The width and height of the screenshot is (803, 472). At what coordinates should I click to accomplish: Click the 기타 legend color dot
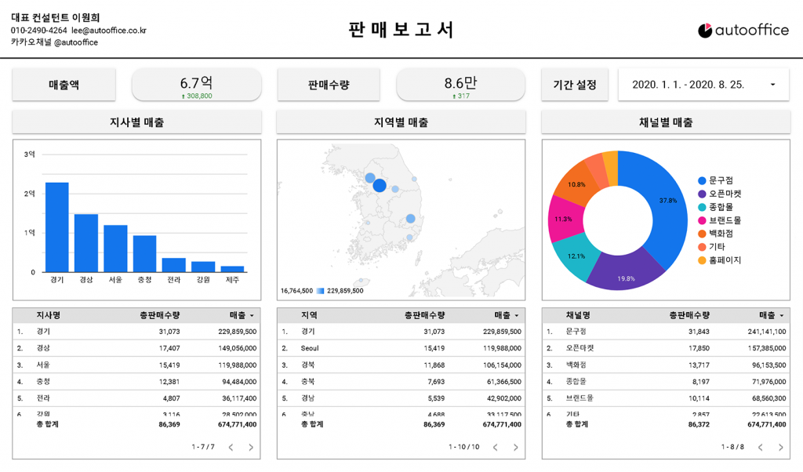702,247
